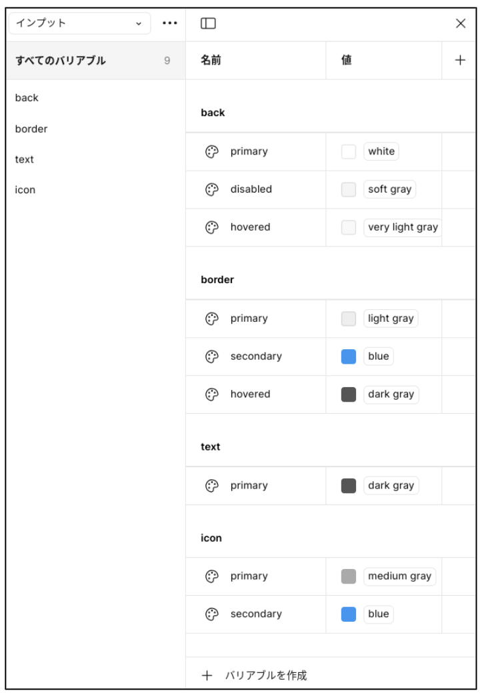This screenshot has width=482, height=697.
Task: Click the white alias chip for back primary
Action: (x=381, y=151)
